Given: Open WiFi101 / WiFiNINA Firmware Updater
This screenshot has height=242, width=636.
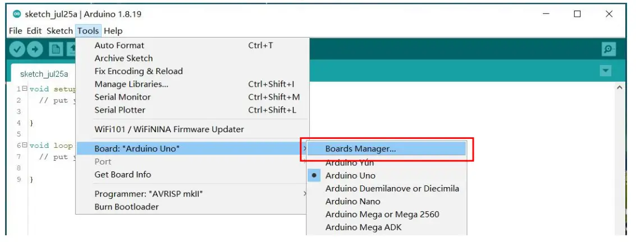Looking at the screenshot, I should click(193, 129).
